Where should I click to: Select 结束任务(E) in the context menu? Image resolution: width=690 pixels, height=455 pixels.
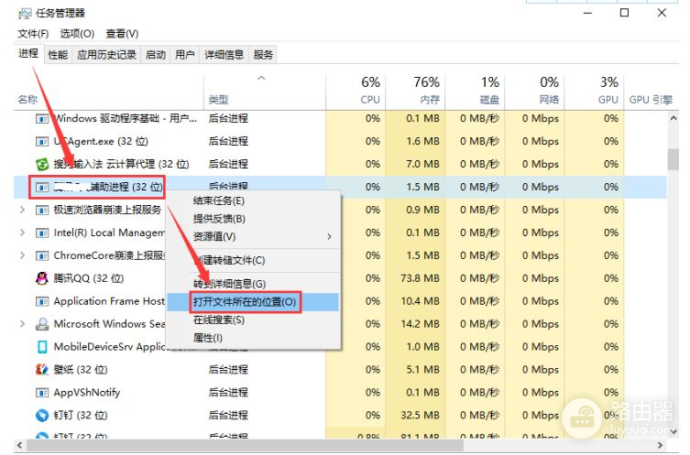[219, 200]
